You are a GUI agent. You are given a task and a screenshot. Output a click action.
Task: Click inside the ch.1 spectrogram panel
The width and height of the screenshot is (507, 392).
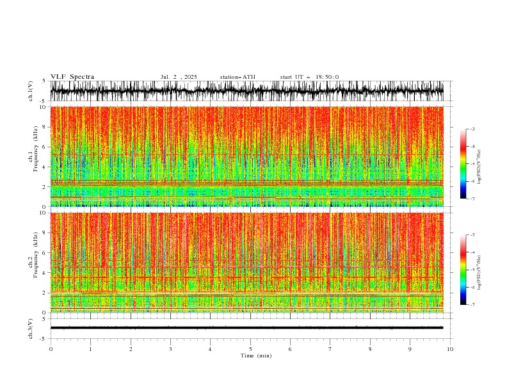click(x=246, y=156)
